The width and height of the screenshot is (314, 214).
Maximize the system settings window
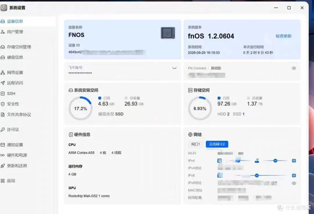pos(289,8)
